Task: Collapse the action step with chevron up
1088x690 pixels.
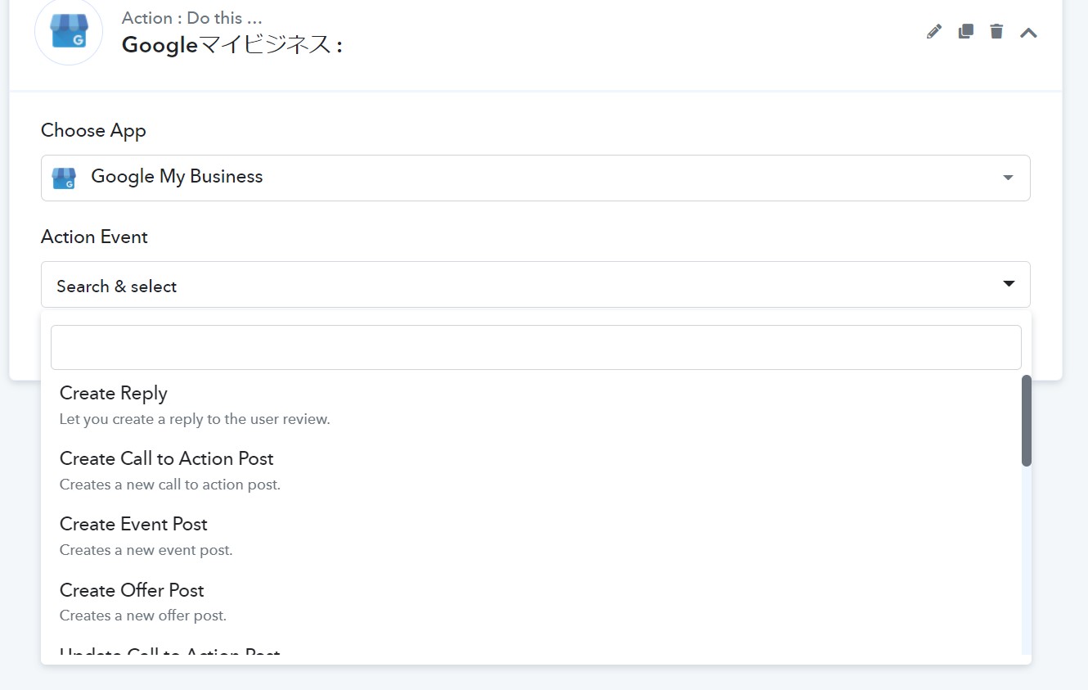Action: (x=1028, y=32)
